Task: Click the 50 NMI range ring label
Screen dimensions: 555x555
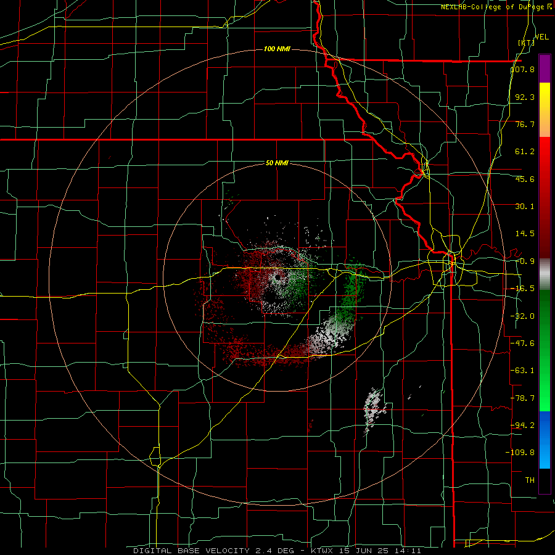Action: pyautogui.click(x=277, y=163)
